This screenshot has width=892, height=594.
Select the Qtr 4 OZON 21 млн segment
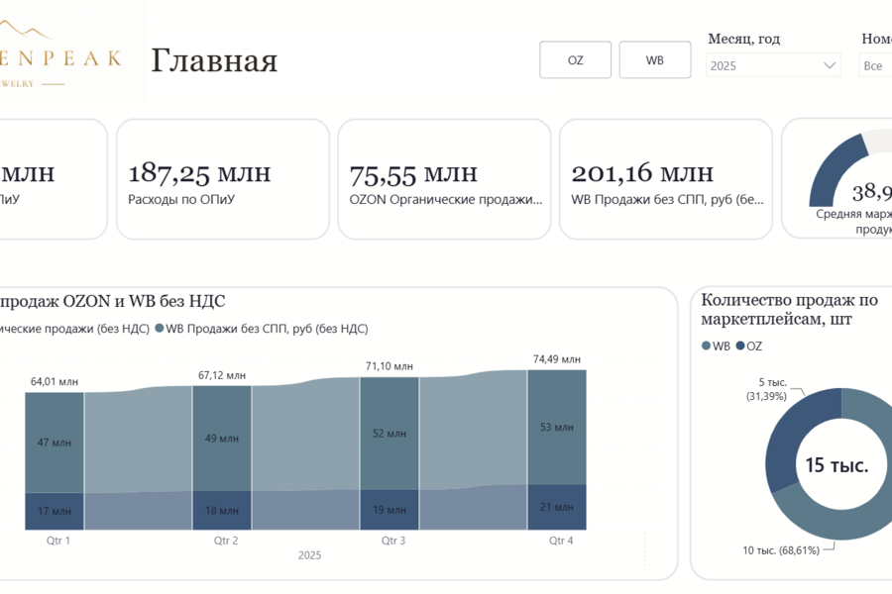tap(557, 507)
